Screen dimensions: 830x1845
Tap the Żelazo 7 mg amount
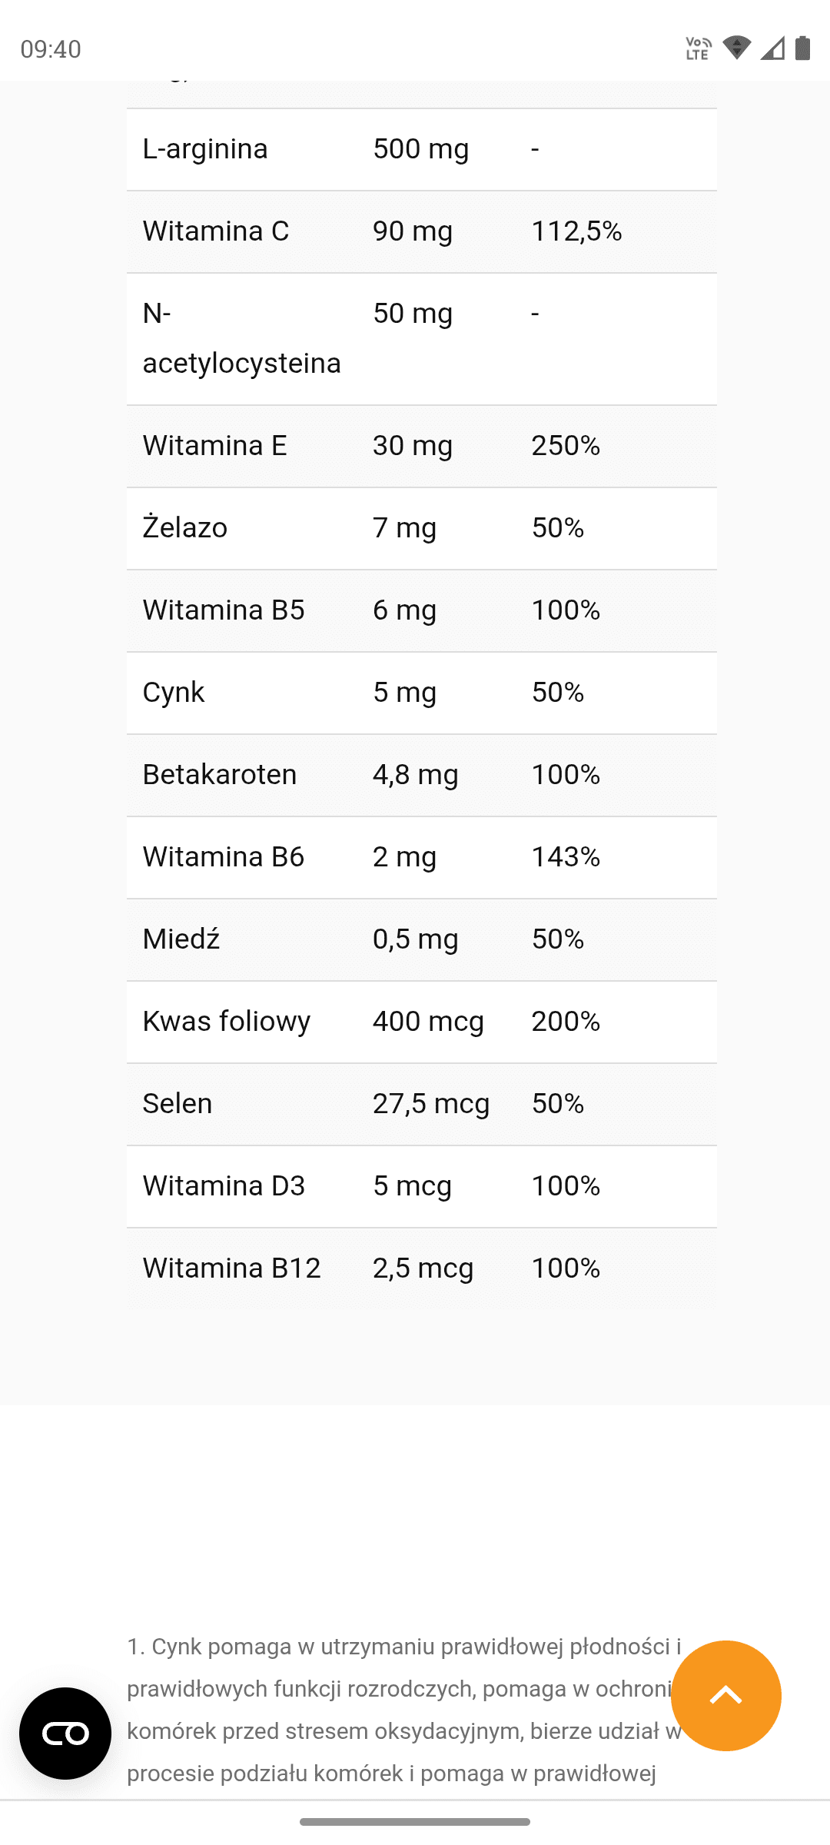[x=404, y=527]
